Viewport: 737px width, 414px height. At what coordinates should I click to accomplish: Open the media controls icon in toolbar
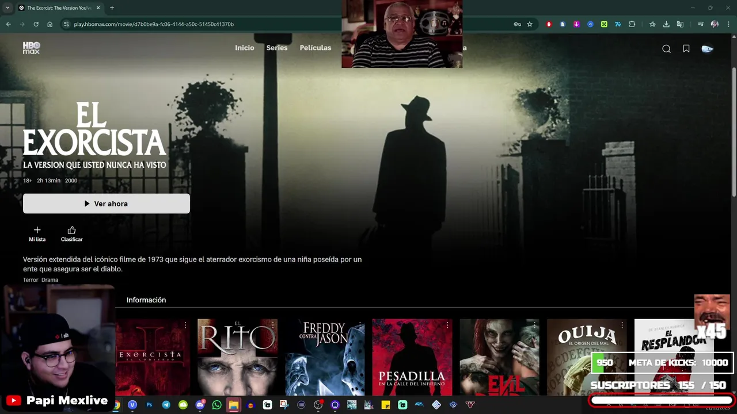click(x=701, y=24)
